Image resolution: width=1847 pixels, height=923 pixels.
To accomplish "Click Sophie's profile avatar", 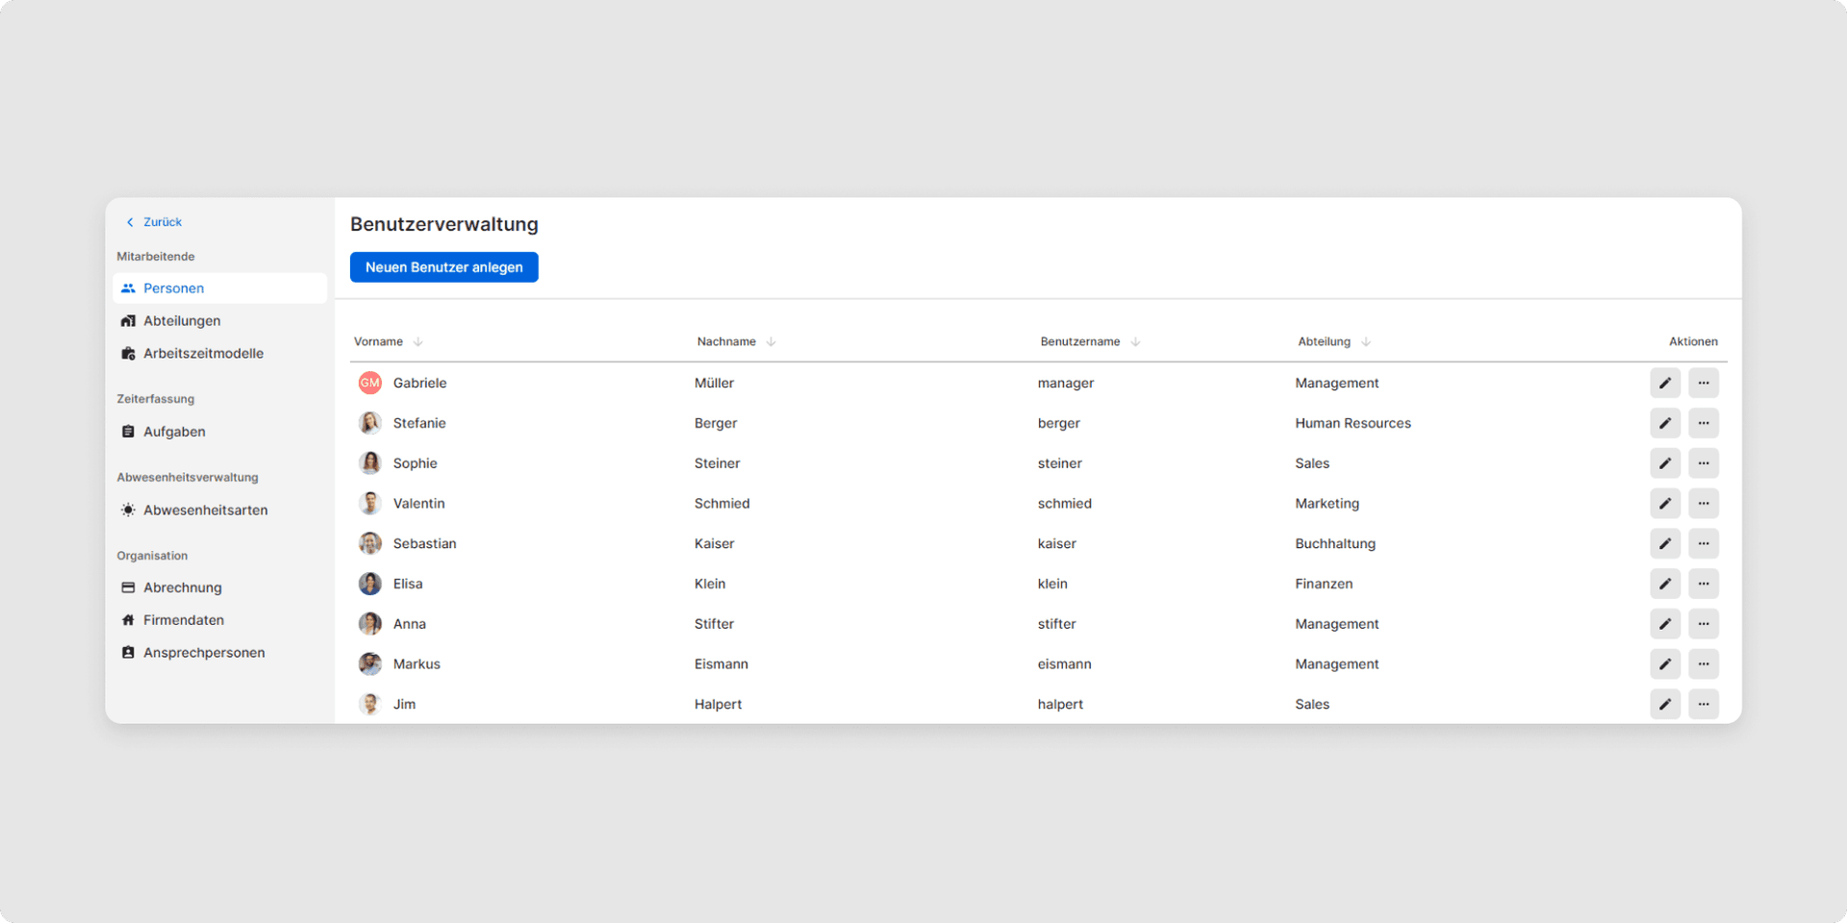I will point(370,463).
